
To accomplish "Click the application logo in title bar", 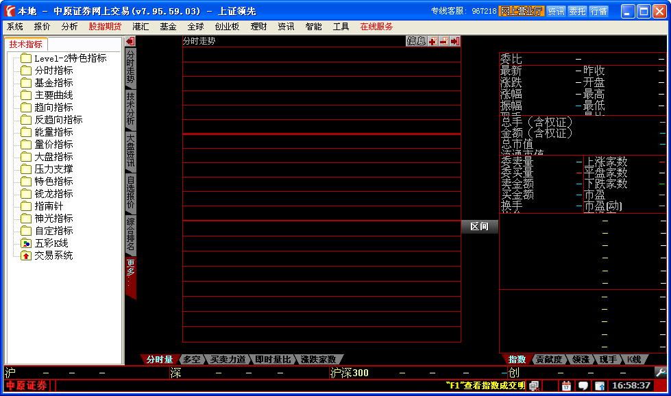I will point(10,11).
